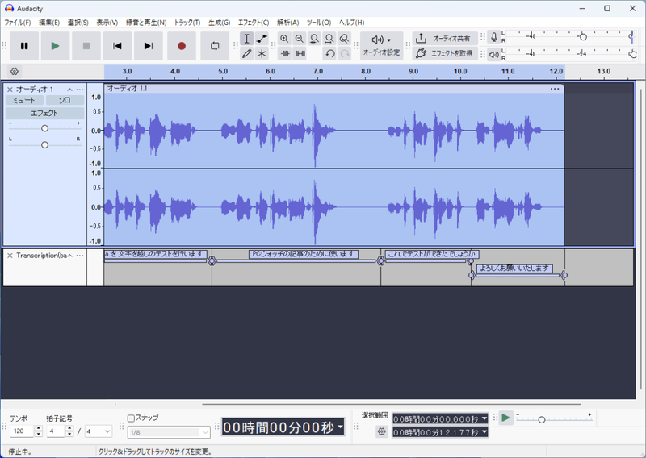Click the エフェクト track button
Viewport: 646px width, 458px height.
(44, 113)
